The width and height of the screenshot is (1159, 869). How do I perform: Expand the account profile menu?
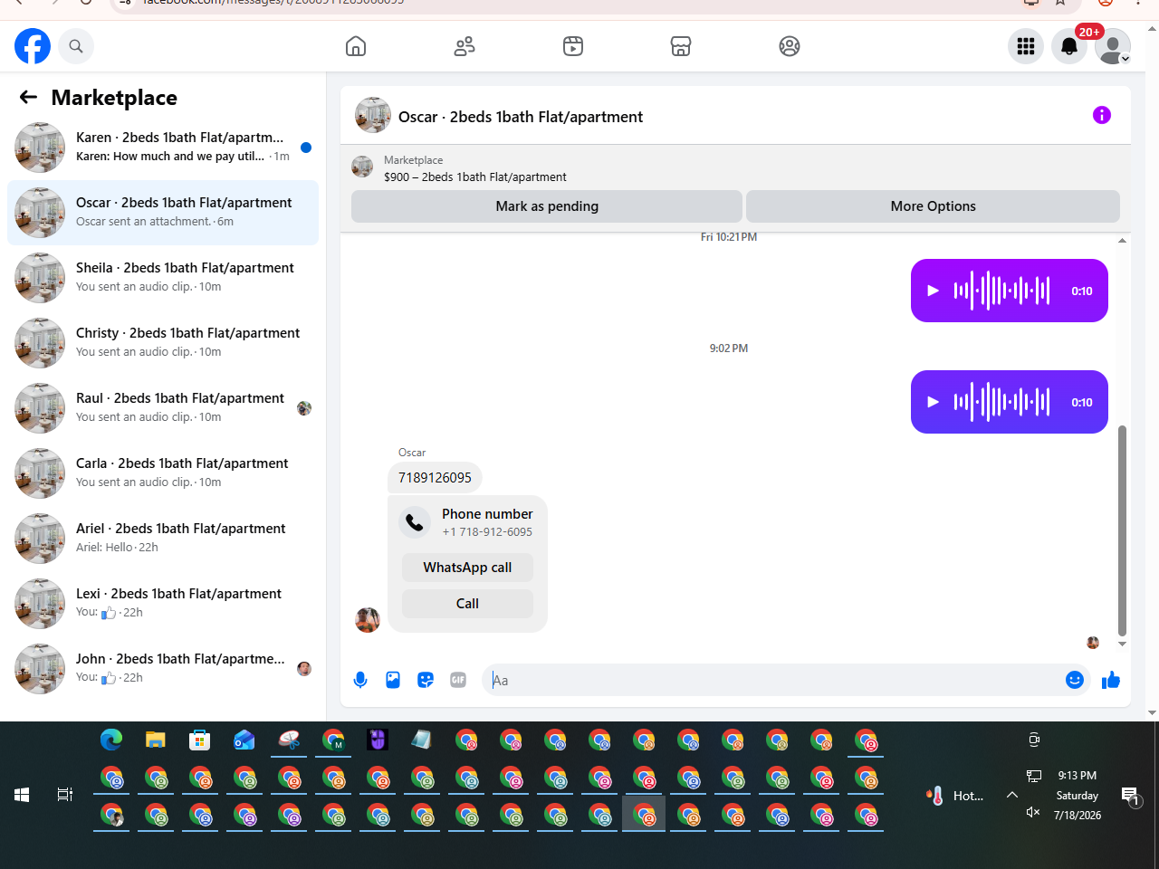click(x=1113, y=46)
